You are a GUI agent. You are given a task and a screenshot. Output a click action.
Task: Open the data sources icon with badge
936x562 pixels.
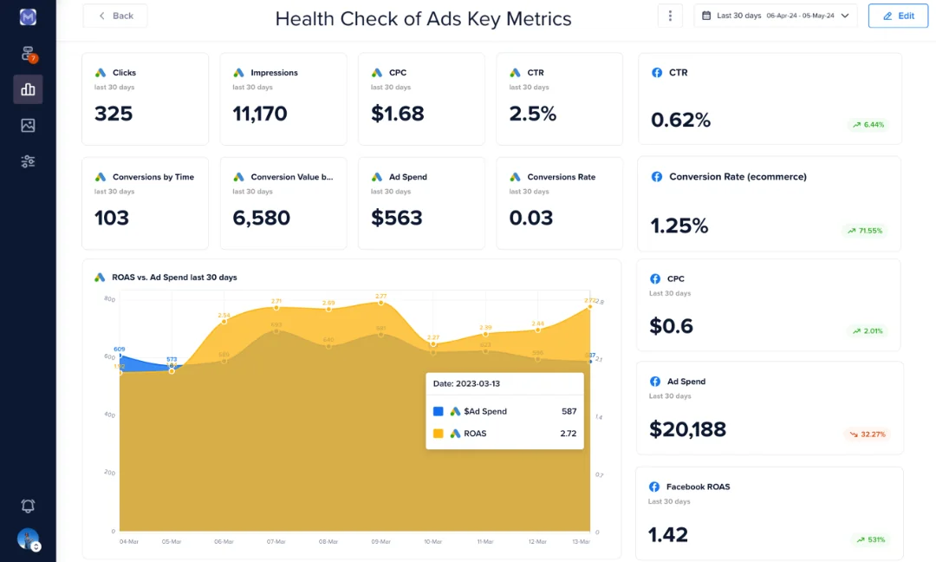pyautogui.click(x=28, y=54)
